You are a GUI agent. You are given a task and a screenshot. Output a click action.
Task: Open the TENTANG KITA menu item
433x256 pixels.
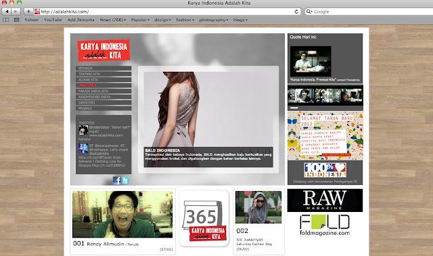(x=104, y=74)
